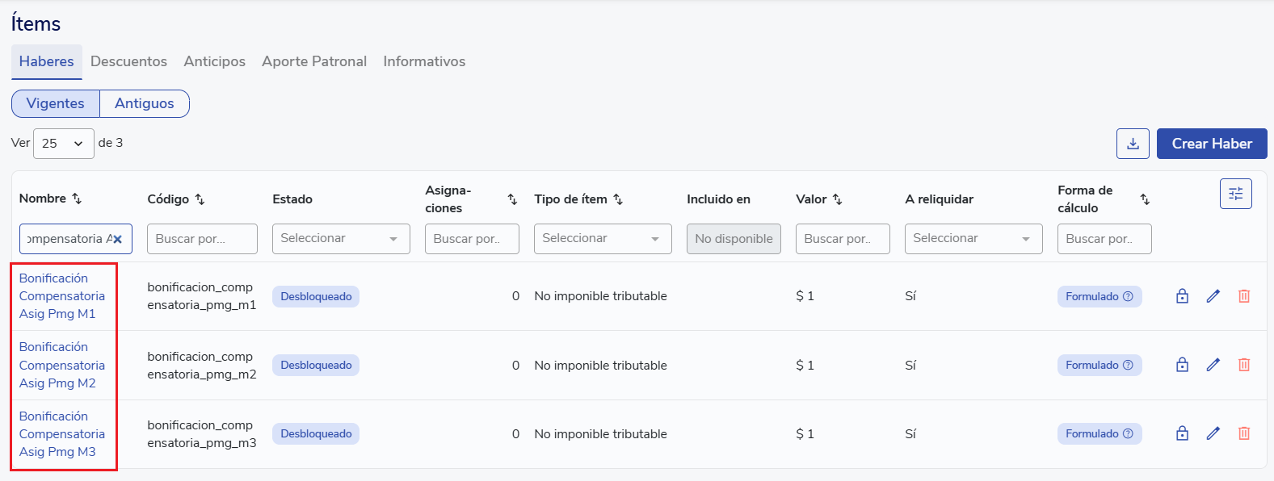Open the Aporte Patronal tab
This screenshot has height=481, width=1274.
coord(313,61)
